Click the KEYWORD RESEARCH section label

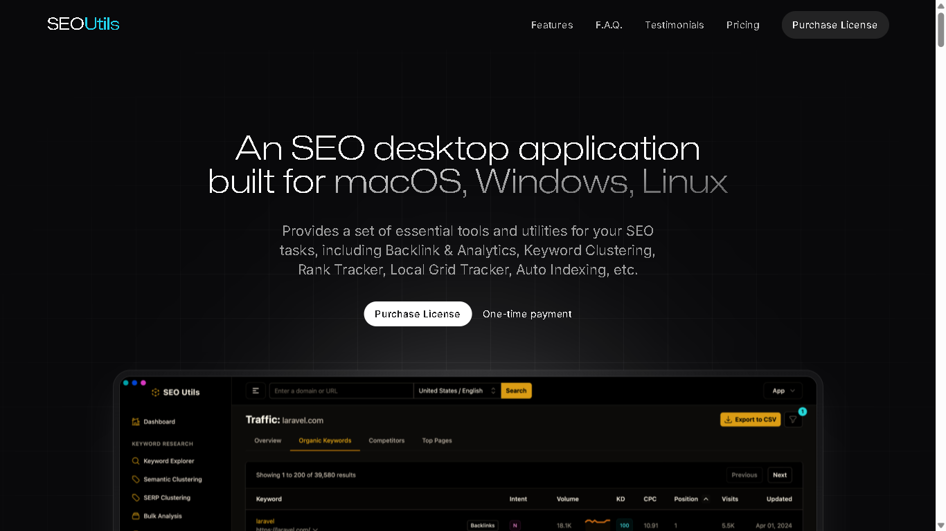(163, 444)
